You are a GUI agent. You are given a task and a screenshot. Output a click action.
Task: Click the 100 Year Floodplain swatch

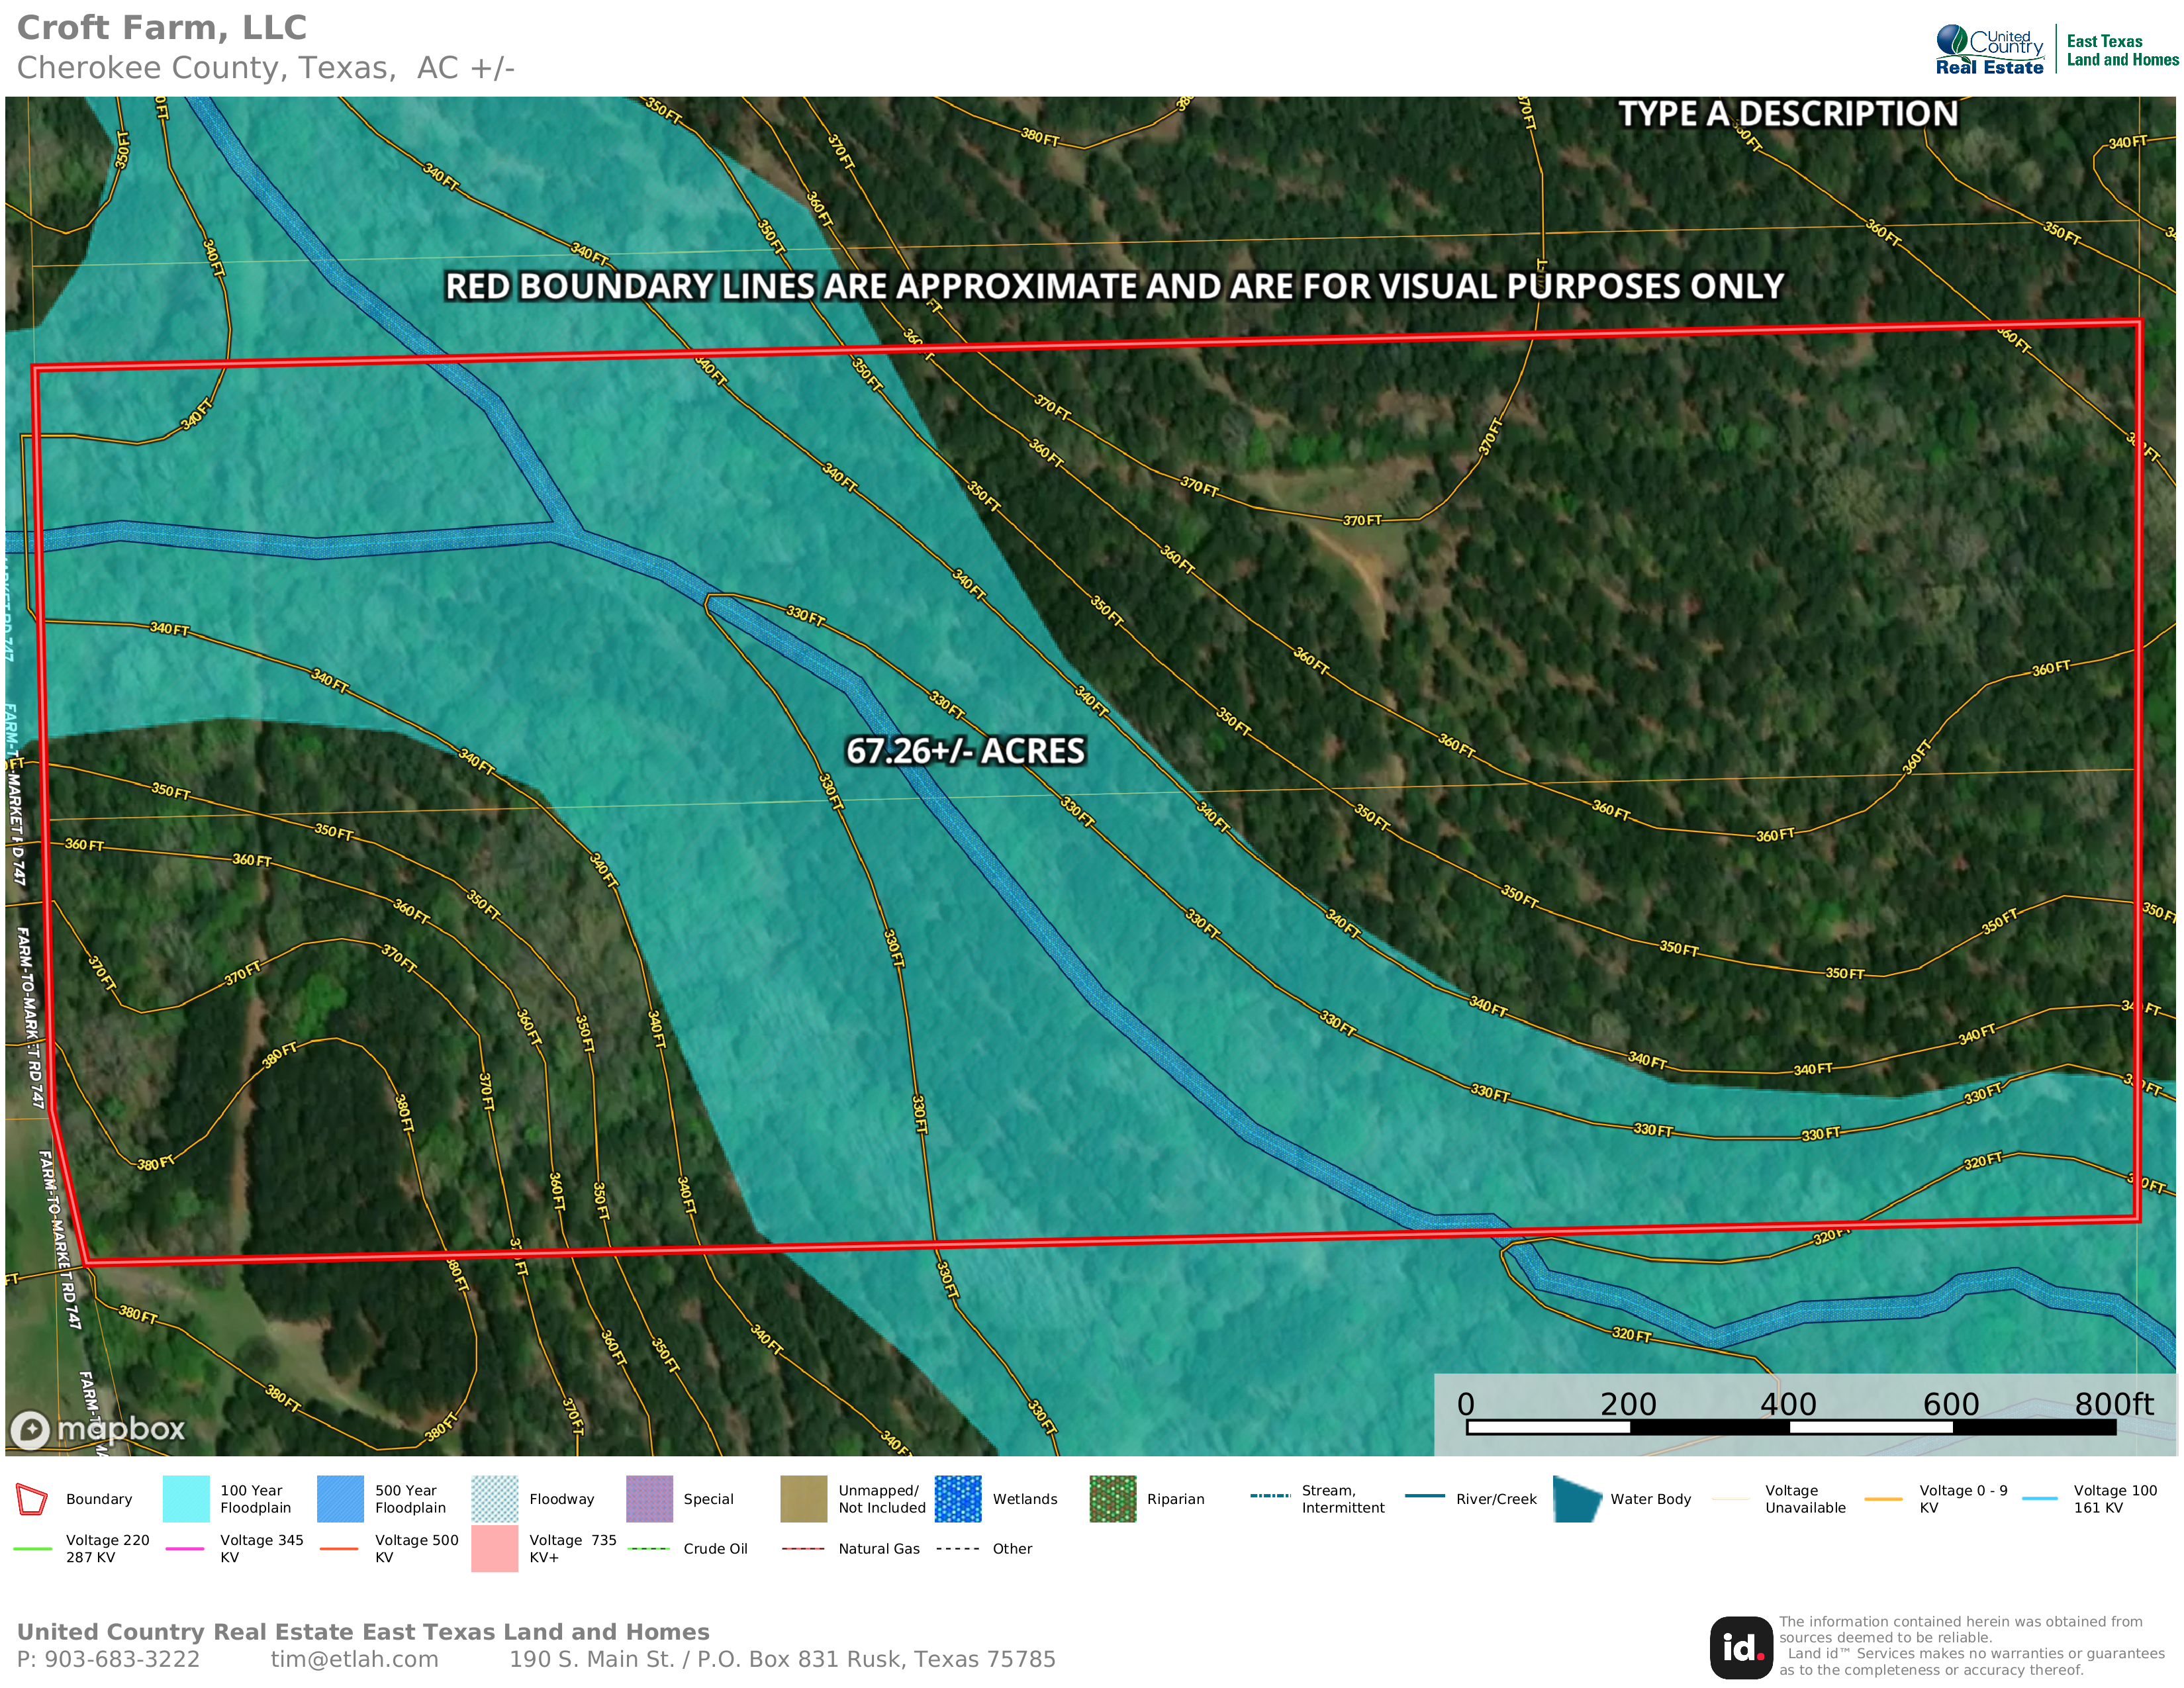pos(186,1499)
